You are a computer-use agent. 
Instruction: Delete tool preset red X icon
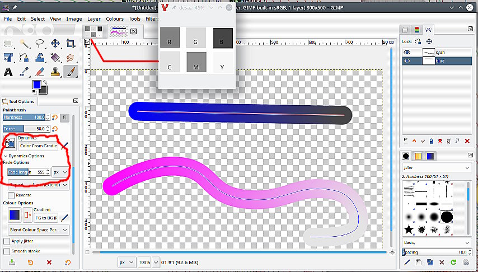coord(49,262)
